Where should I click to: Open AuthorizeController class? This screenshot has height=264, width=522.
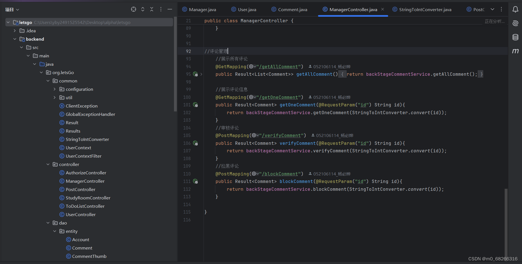pos(83,173)
